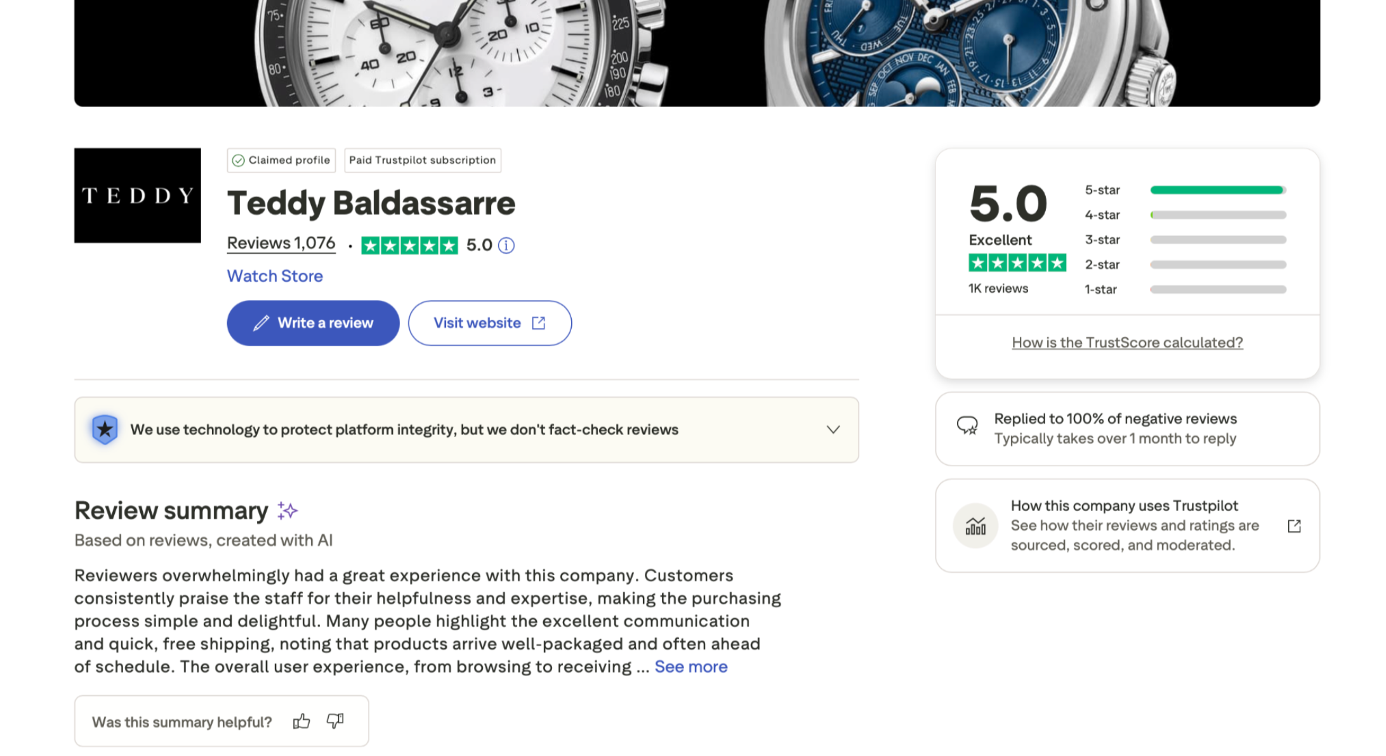Click the Reviews 1,076 link

pos(281,244)
